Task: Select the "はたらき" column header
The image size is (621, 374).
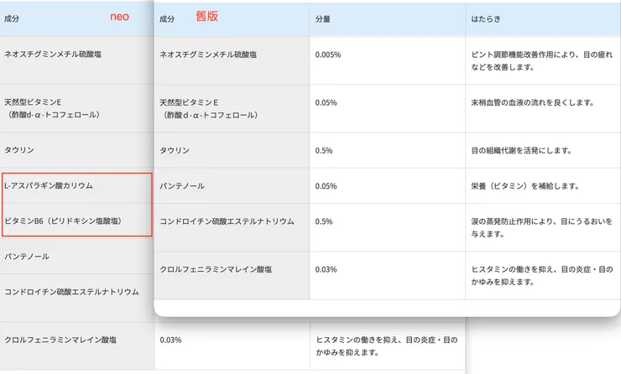Action: pyautogui.click(x=486, y=18)
